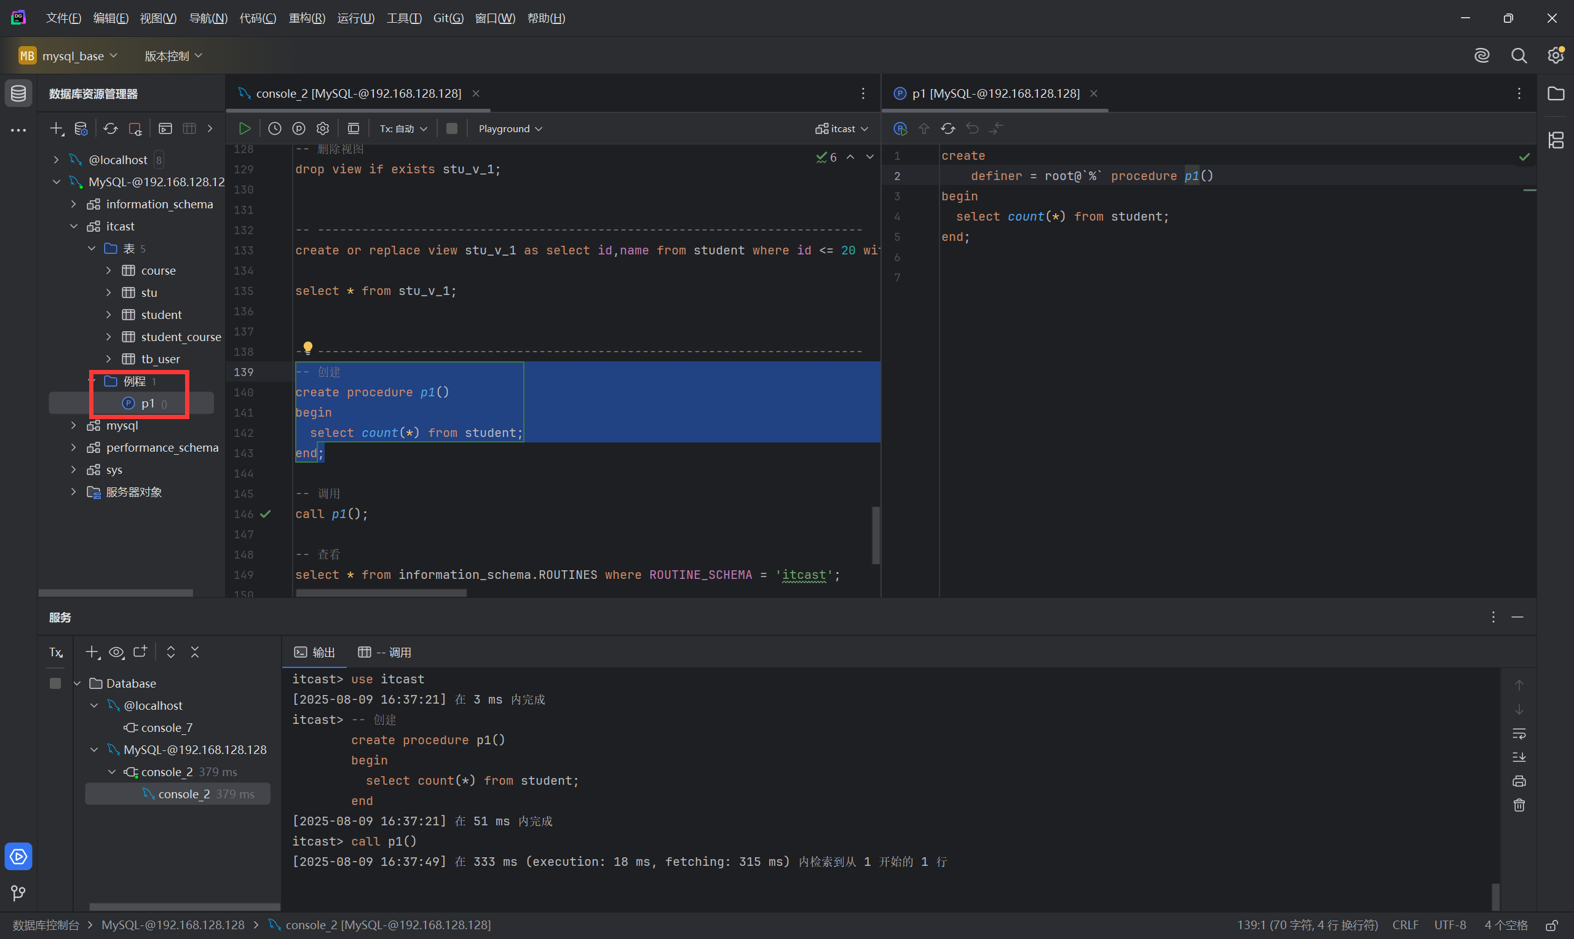Open global search magnifier icon

[1518, 56]
